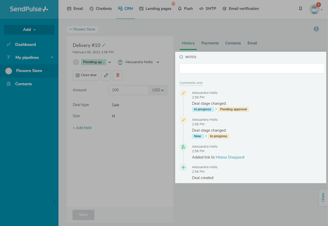Viewport: 328px width, 226px height.
Task: Go back to Flowers Store
Action: [82, 29]
